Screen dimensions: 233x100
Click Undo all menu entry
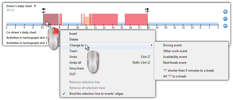(x=75, y=63)
